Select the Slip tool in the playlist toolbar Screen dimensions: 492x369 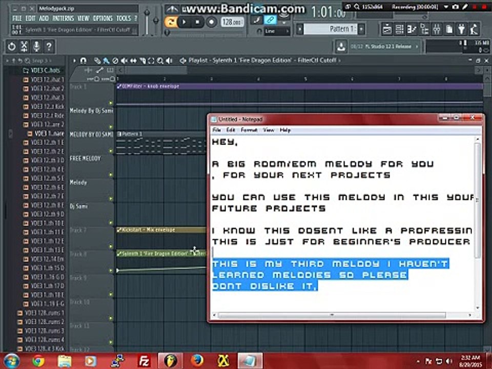click(133, 60)
